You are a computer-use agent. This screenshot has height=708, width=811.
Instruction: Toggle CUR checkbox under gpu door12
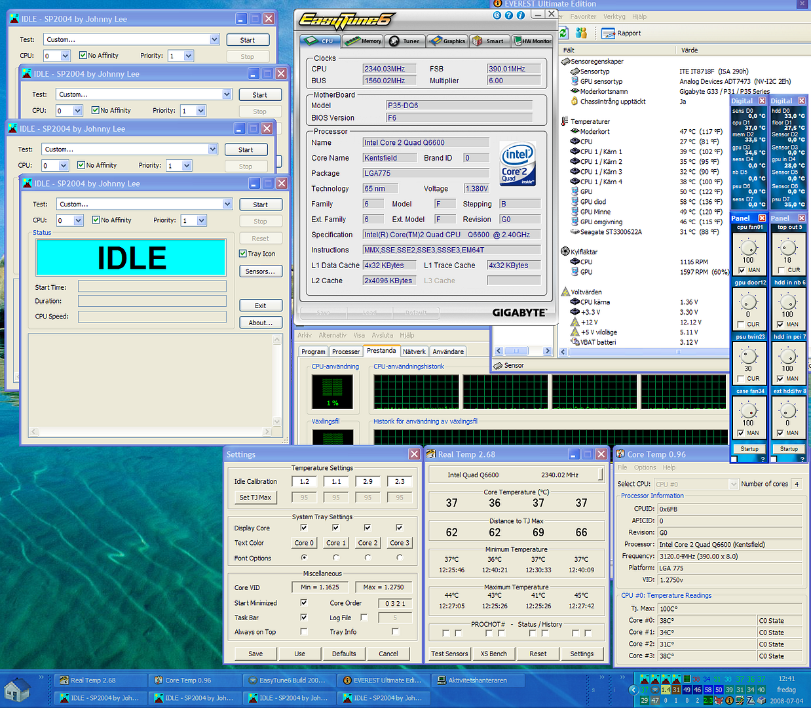(740, 324)
